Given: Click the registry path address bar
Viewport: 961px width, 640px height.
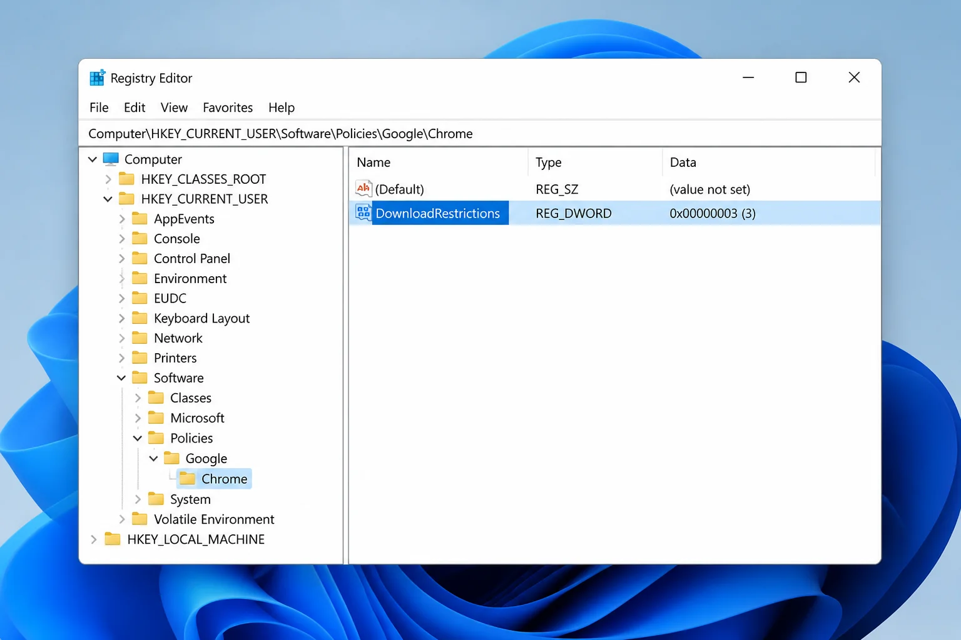Looking at the screenshot, I should click(x=480, y=133).
